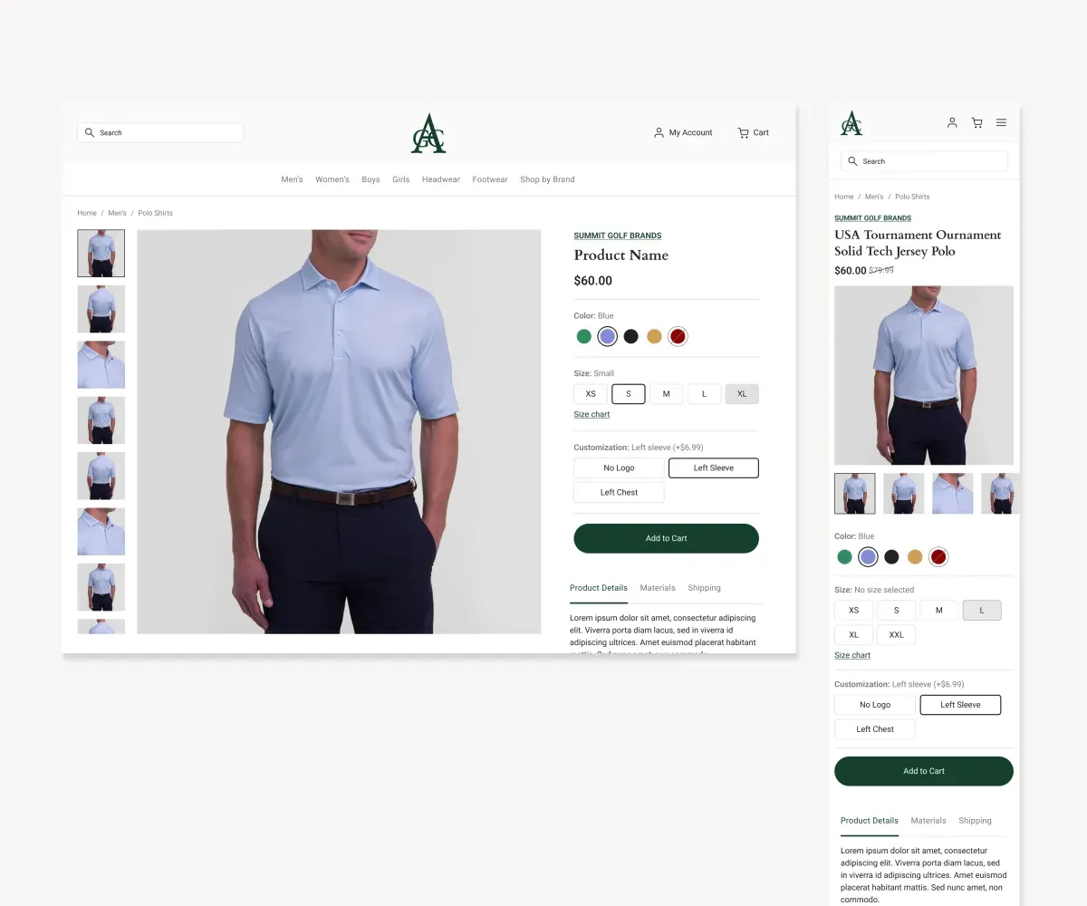
Task: Select the collar close-up thumbnail in mobile view
Action: [x=953, y=494]
